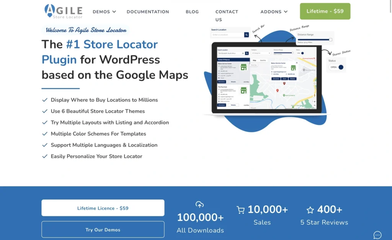This screenshot has width=392, height=240.
Task: Click the Enter a Location search field
Action: pyautogui.click(x=227, y=35)
